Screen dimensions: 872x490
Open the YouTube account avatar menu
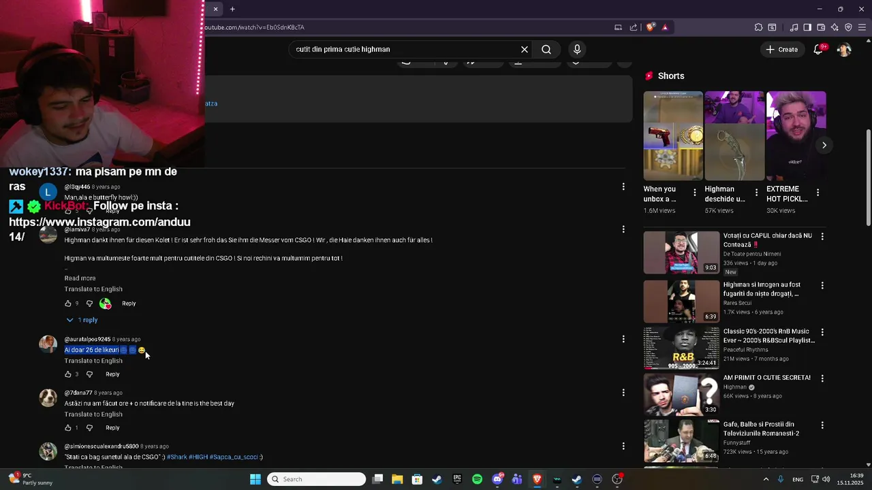point(844,49)
